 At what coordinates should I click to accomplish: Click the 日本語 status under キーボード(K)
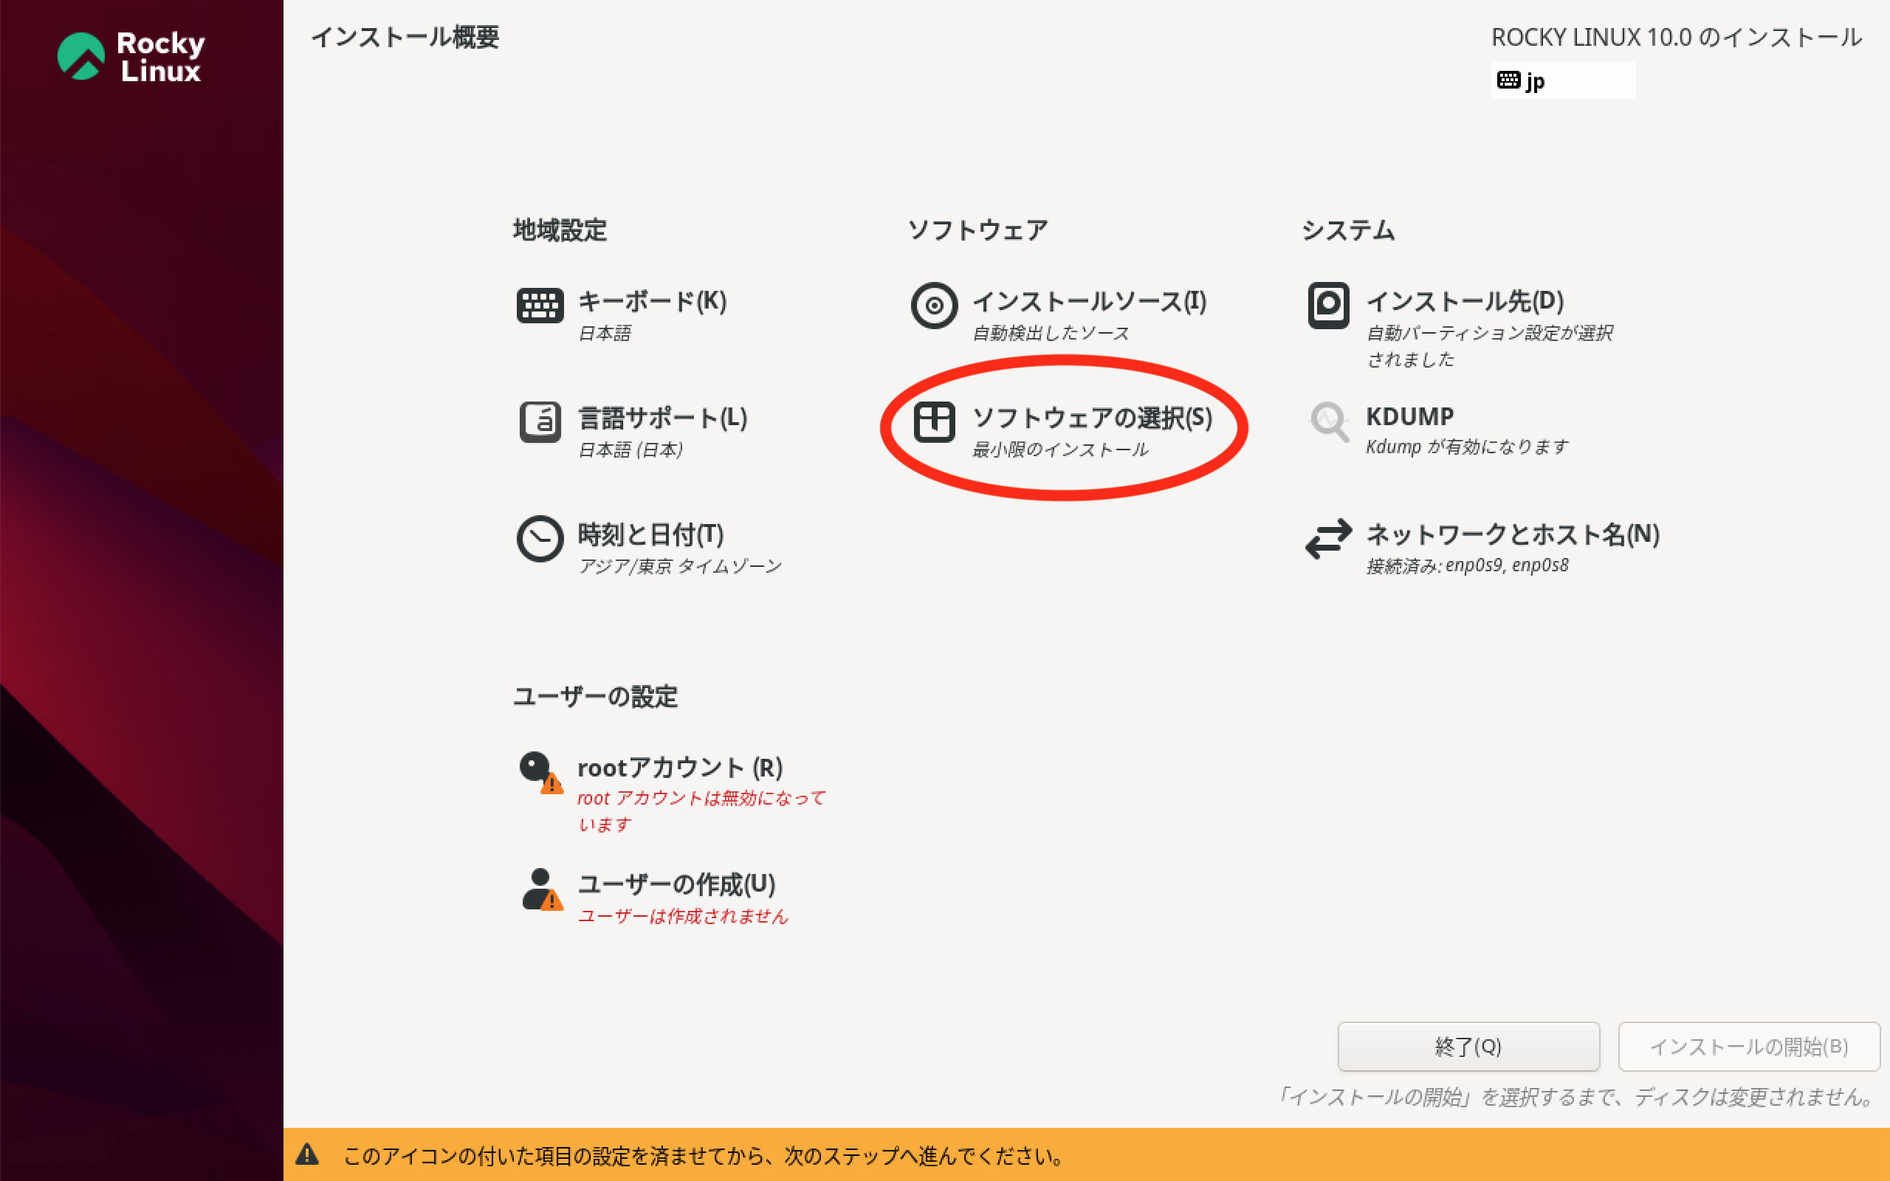click(604, 333)
